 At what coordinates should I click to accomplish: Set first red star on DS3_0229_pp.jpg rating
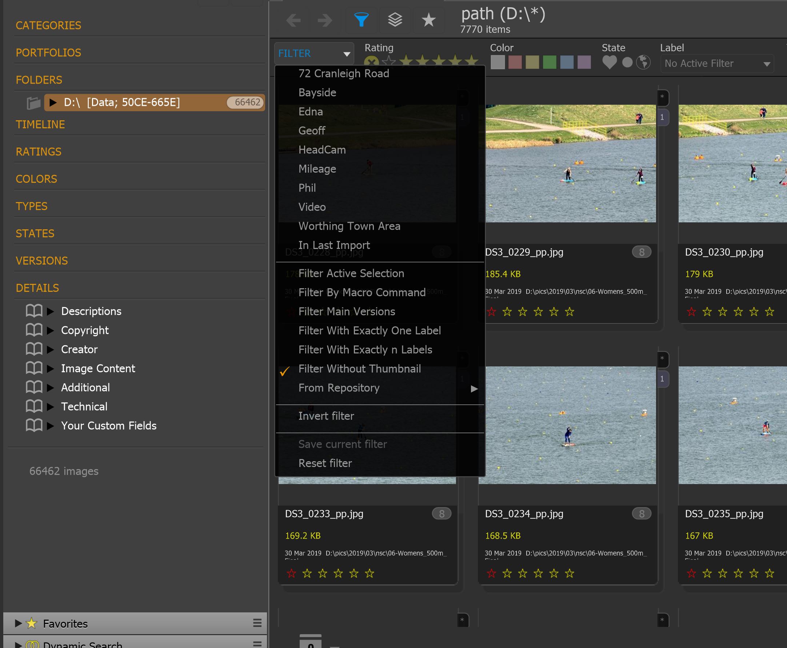coord(491,312)
